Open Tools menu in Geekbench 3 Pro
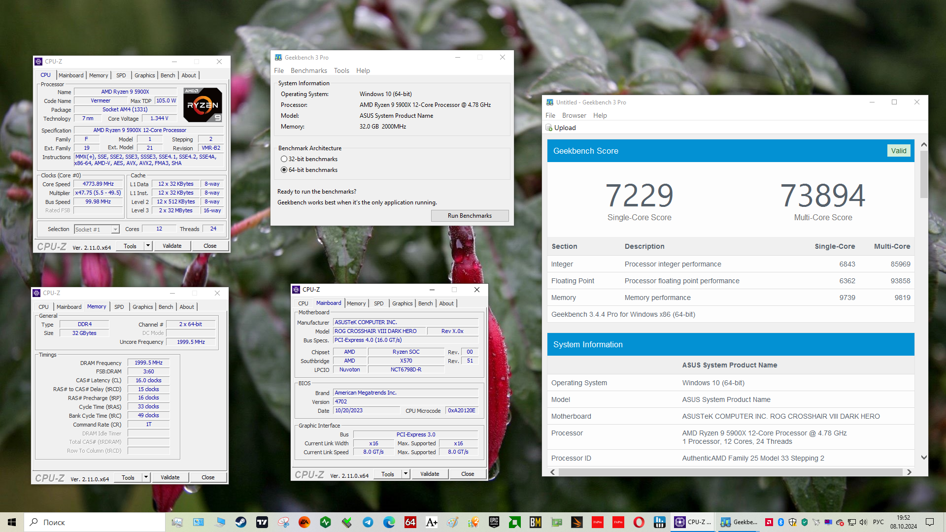The width and height of the screenshot is (946, 532). click(x=341, y=71)
